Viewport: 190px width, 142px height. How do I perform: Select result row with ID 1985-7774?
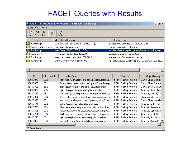[x=94, y=104]
